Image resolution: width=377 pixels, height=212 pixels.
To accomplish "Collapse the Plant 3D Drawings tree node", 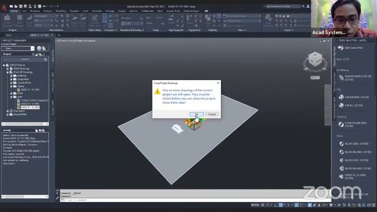I will pyautogui.click(x=8, y=72).
